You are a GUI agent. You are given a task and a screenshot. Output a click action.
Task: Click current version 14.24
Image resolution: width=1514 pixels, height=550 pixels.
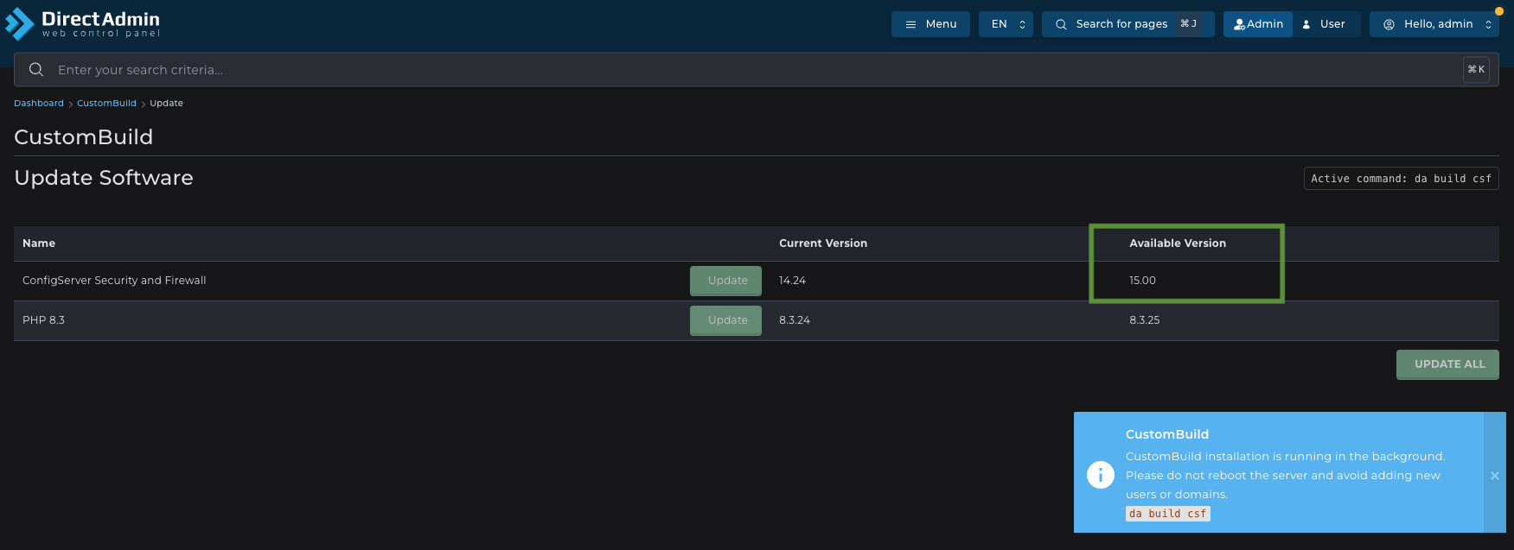(792, 281)
